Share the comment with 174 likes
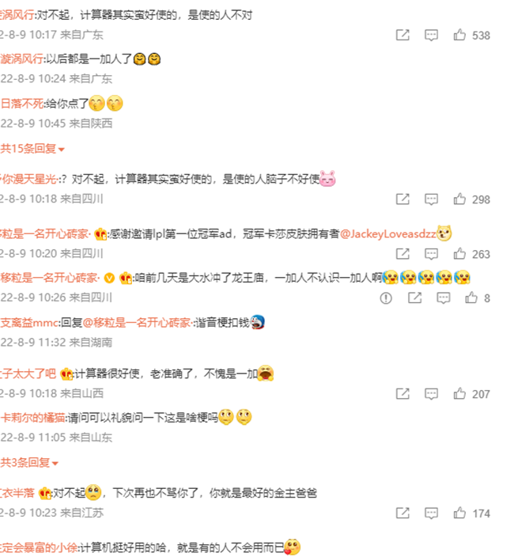 [402, 513]
